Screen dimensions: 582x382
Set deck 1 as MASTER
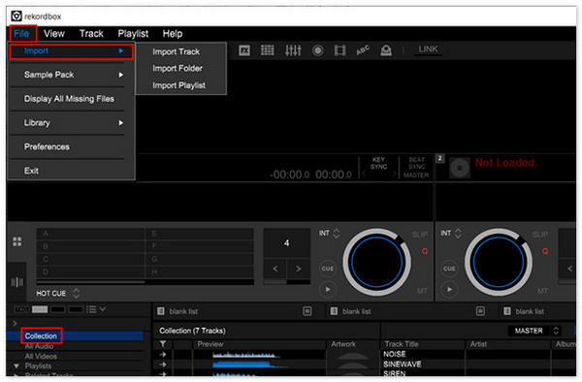pos(416,175)
